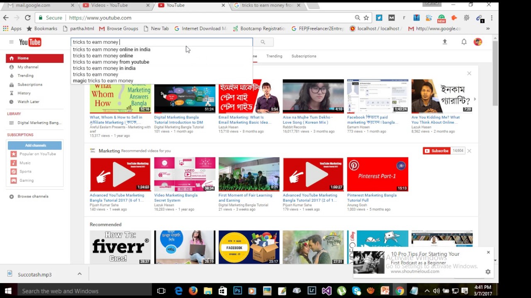Click Chrome icon on taskbar

(399, 291)
